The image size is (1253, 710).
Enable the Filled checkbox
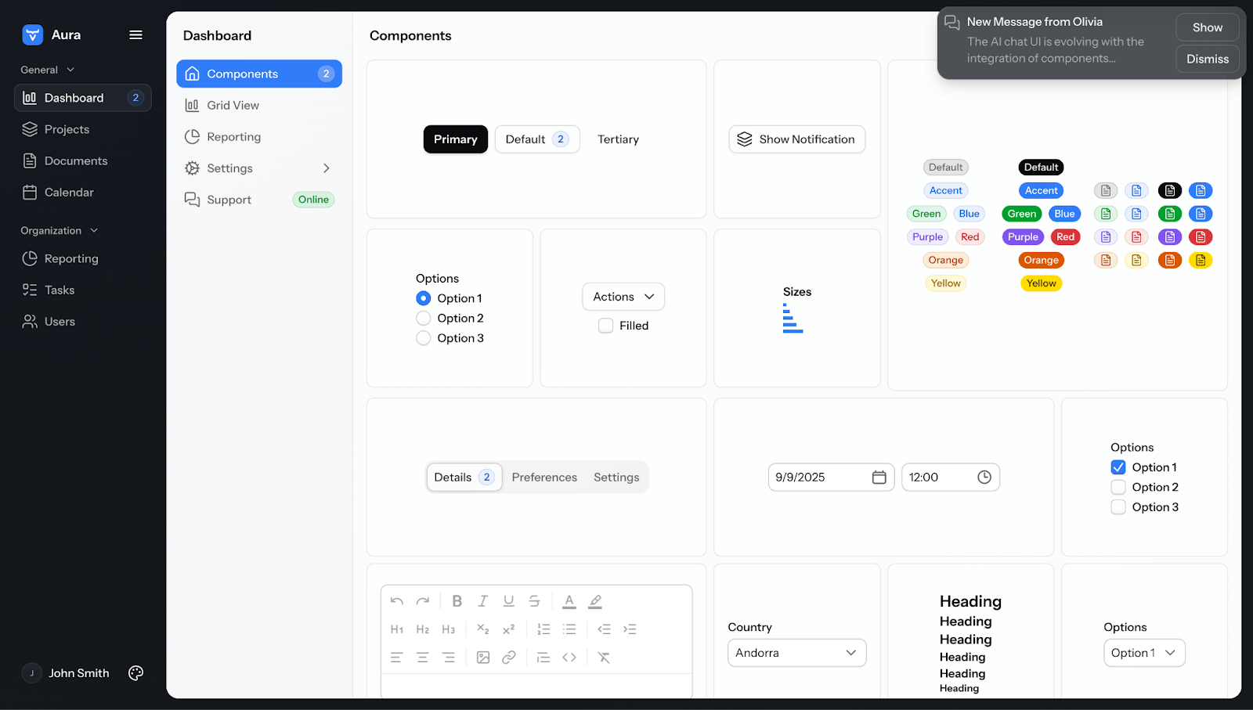pos(606,326)
